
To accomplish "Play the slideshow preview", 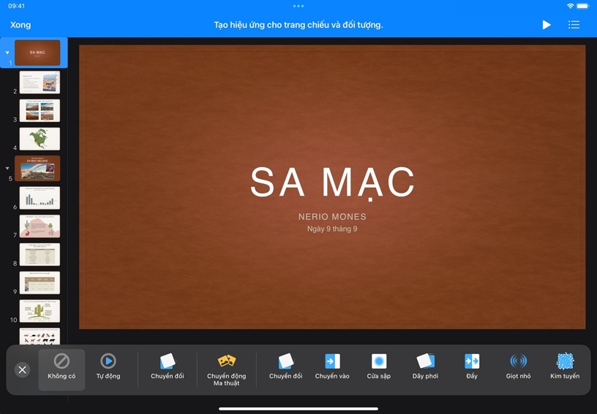I will [x=547, y=25].
